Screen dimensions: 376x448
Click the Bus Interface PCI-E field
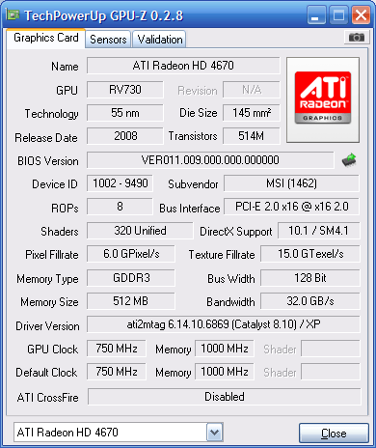click(x=291, y=207)
